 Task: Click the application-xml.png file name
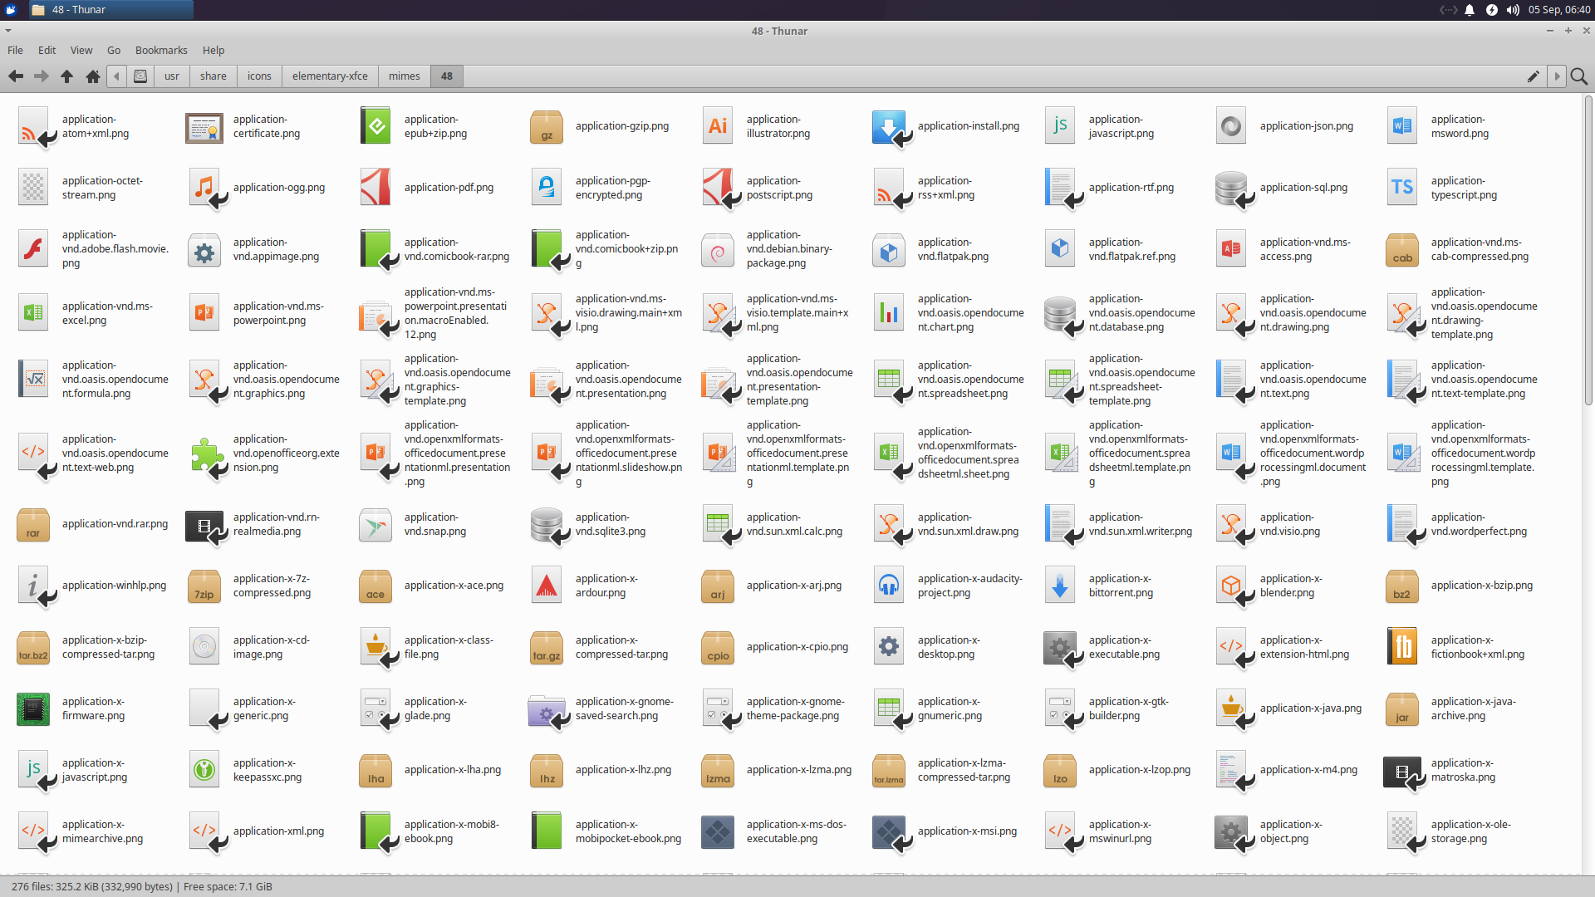[278, 831]
